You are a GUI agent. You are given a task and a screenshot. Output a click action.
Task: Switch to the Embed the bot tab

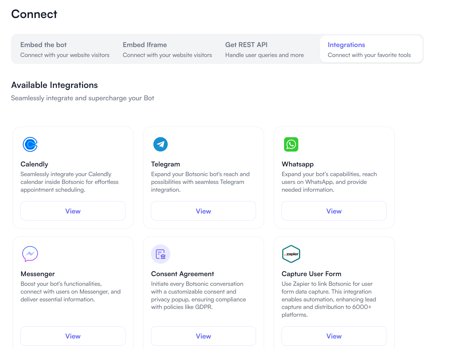[65, 49]
